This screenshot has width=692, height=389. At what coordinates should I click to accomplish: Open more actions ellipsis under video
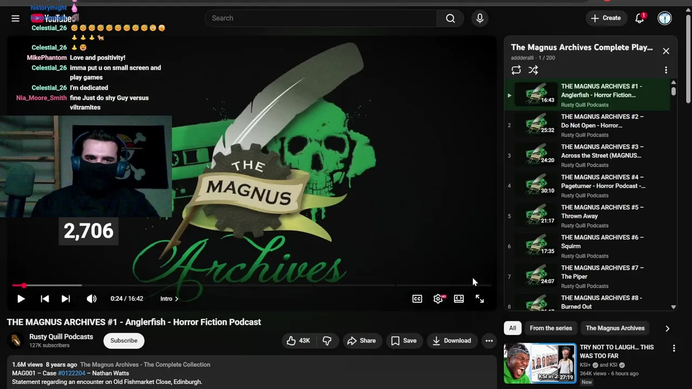coord(489,341)
